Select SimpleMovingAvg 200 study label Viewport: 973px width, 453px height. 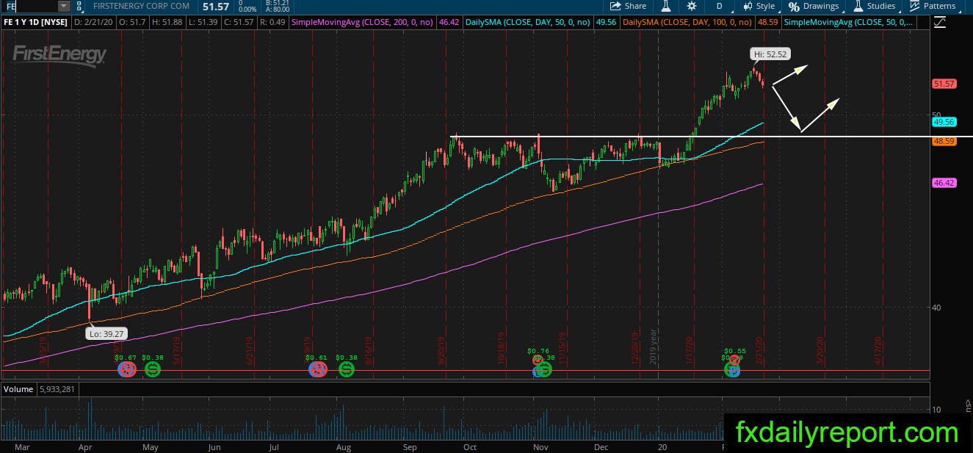(x=363, y=23)
